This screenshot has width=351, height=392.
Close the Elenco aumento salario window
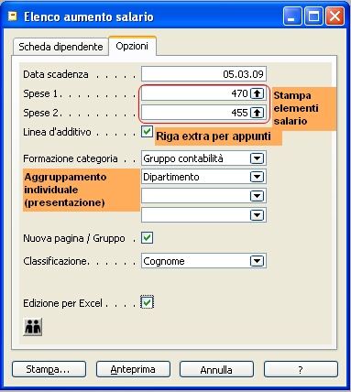(335, 16)
